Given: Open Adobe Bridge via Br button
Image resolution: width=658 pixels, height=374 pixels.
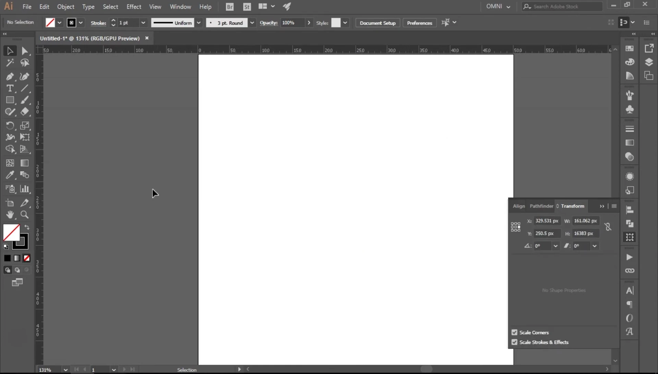Looking at the screenshot, I should [x=230, y=7].
